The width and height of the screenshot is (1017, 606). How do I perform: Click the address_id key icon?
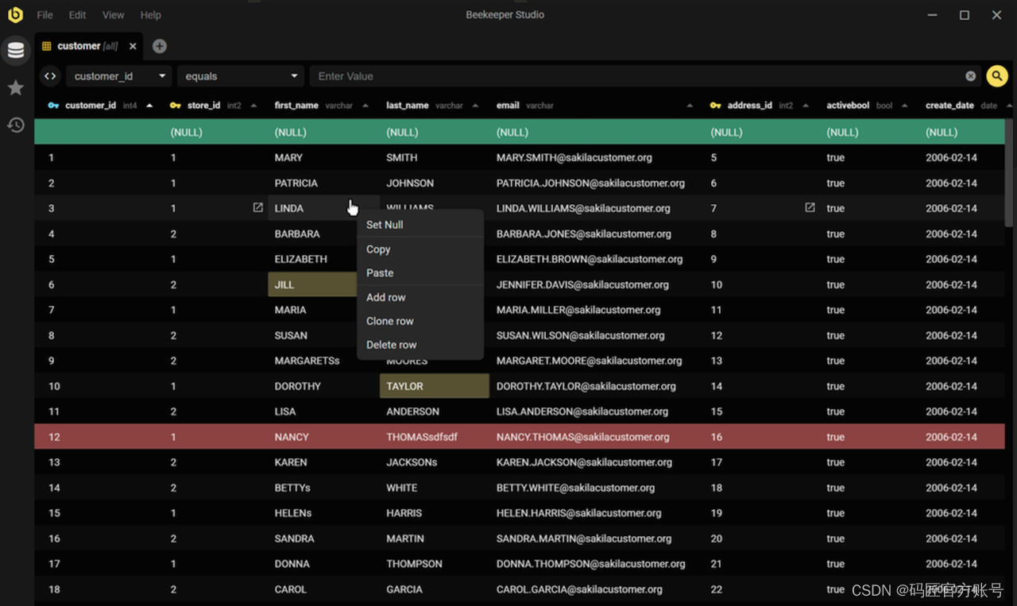[716, 106]
